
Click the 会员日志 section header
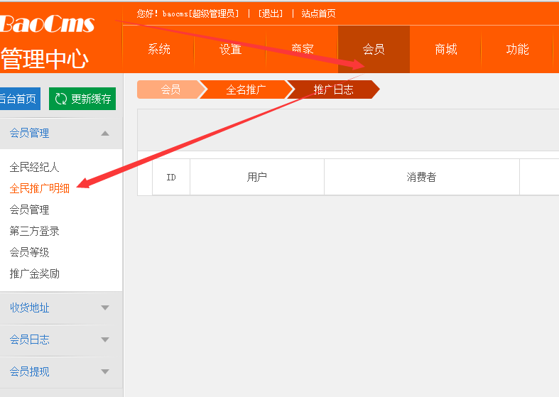61,340
